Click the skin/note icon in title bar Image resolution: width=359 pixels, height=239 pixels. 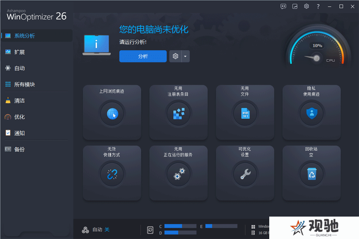coord(295,6)
